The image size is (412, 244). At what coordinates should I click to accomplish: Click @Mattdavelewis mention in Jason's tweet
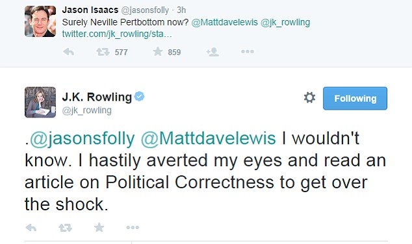(224, 22)
